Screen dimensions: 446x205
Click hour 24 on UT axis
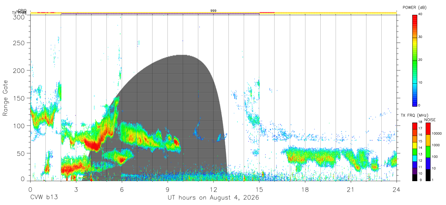point(396,189)
